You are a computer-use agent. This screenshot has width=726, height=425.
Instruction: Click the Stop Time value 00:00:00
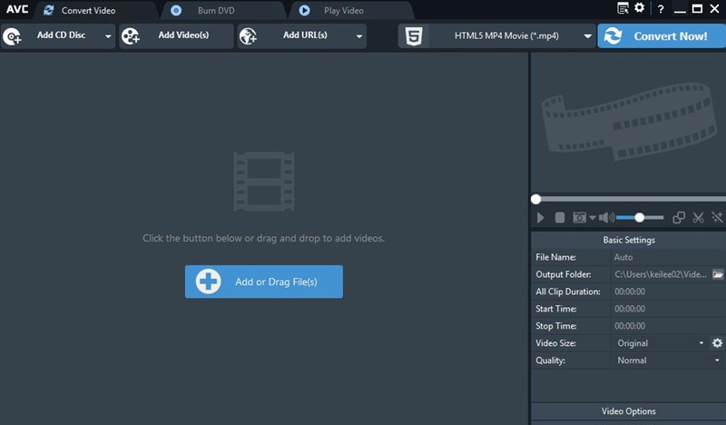click(x=630, y=326)
